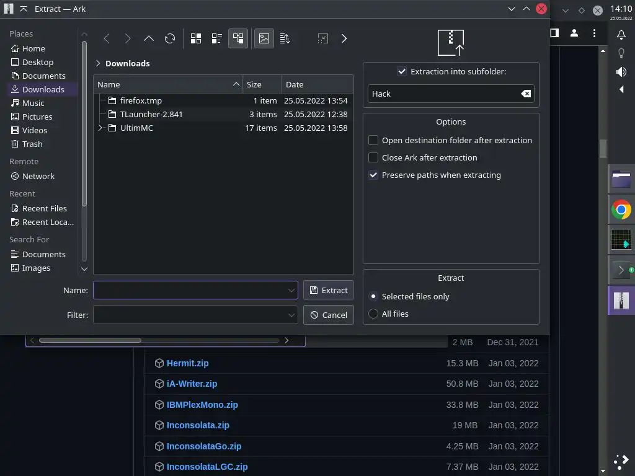This screenshot has width=635, height=476.
Task: Sort file list by Name column
Action: 168,84
